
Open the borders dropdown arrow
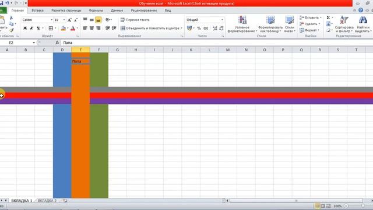(55, 28)
